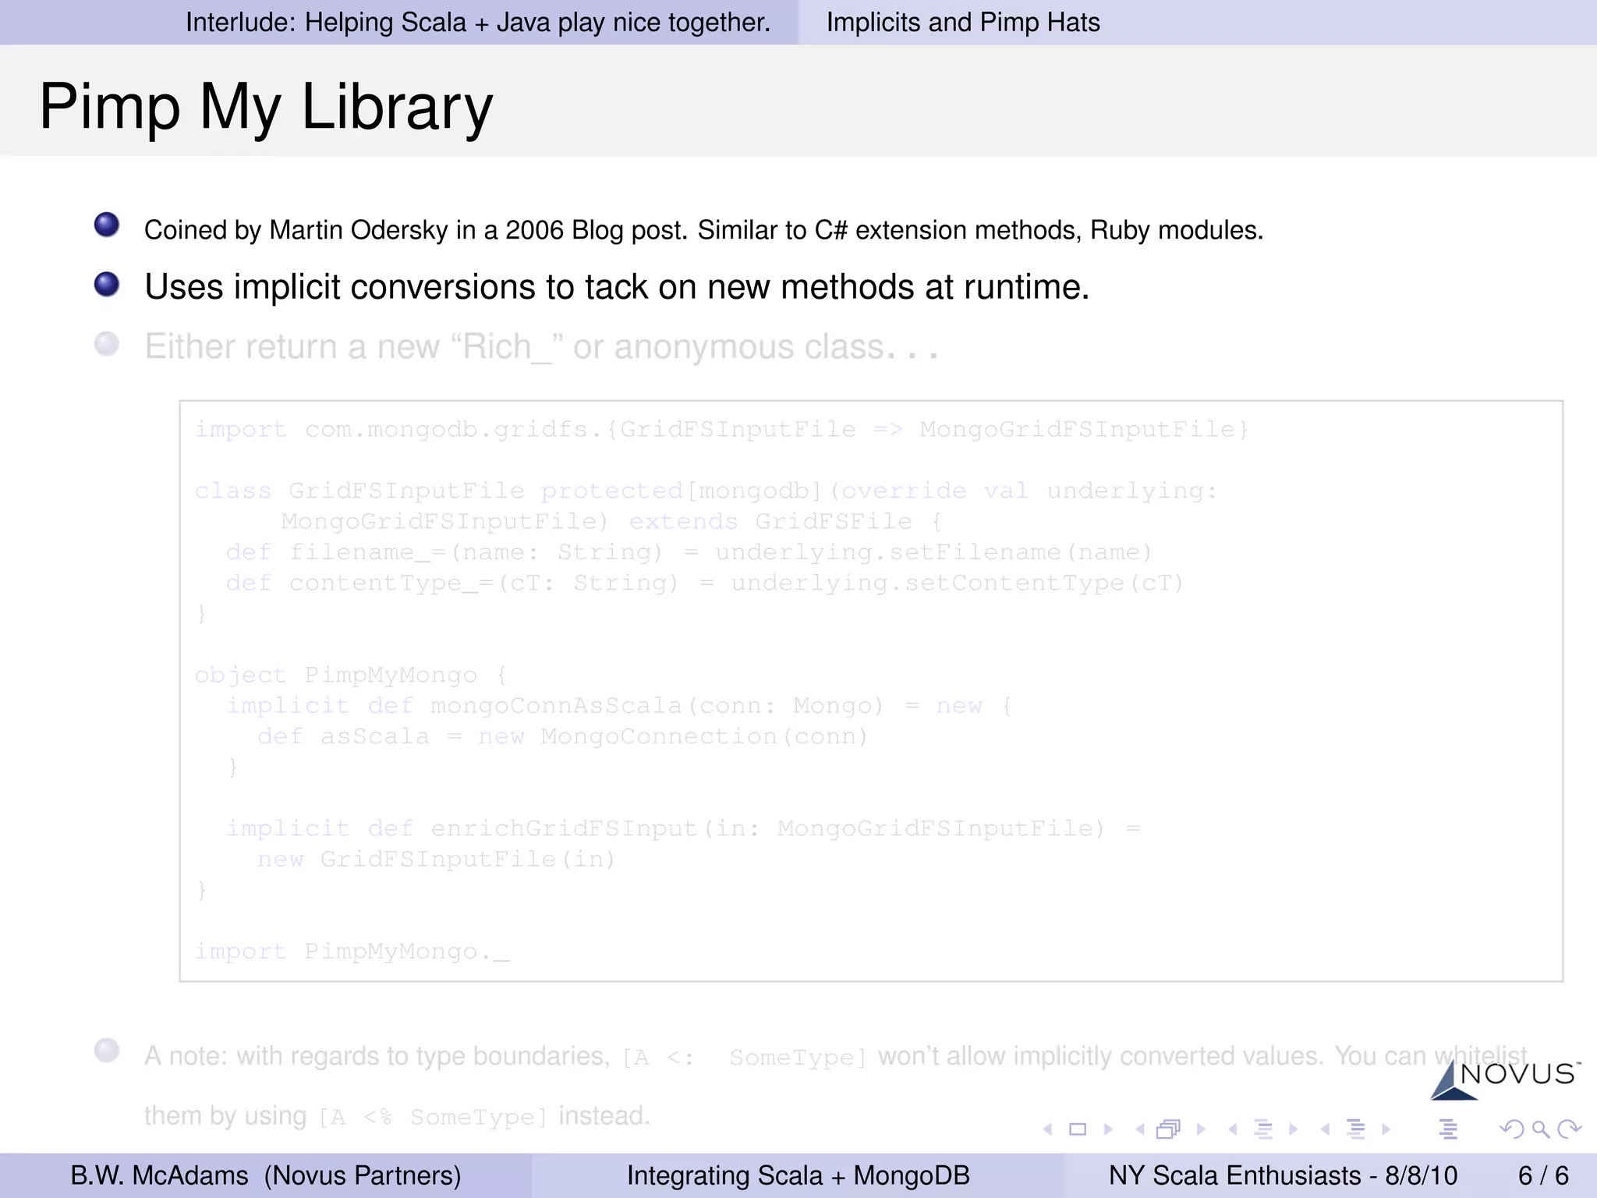Click the dimmed 'Either return a new' bullet

coord(542,347)
